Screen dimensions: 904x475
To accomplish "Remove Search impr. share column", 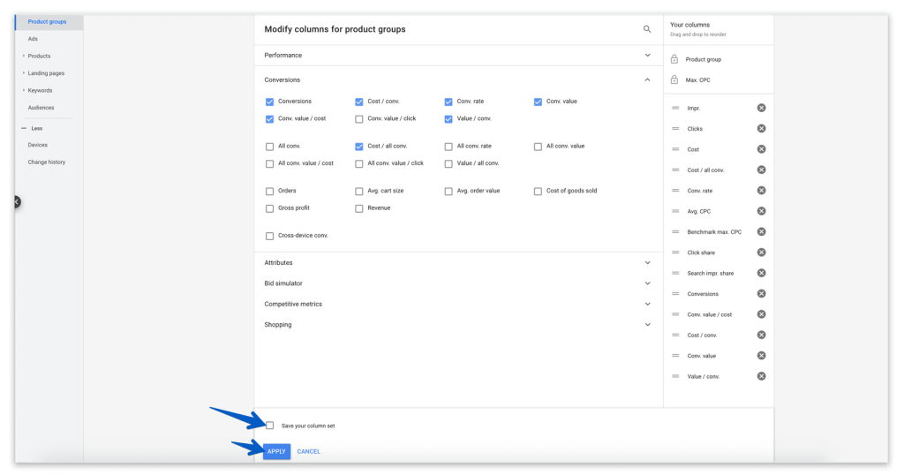I will coord(761,273).
